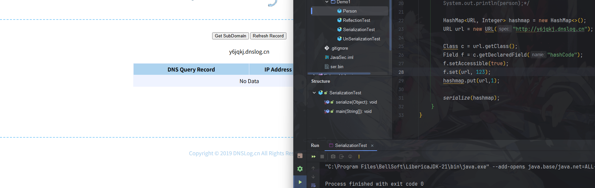Click the JavaSec.iml module file icon
This screenshot has height=188, width=595.
coord(327,57)
